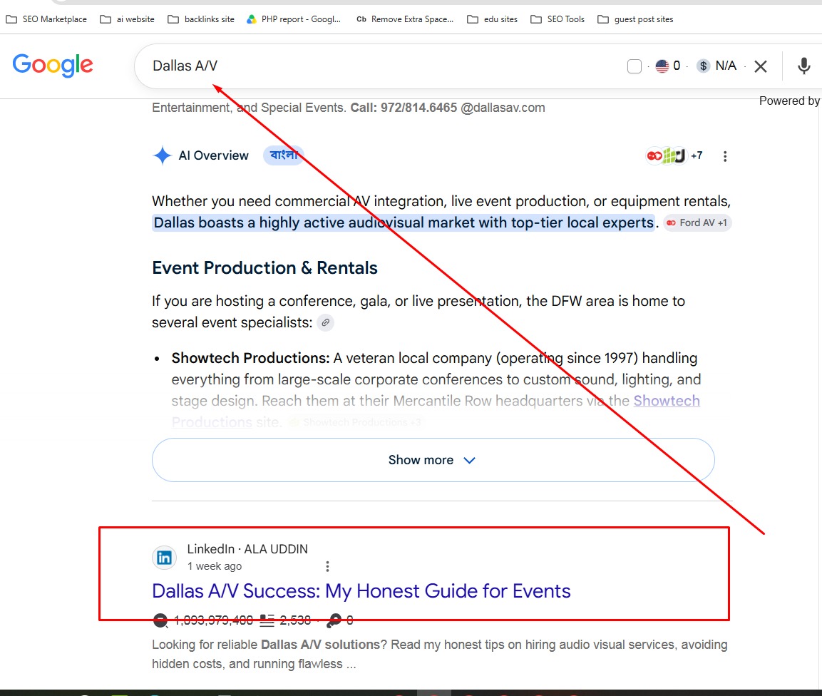822x696 pixels.
Task: Open the Remove Extra Space bookmark
Action: point(405,19)
